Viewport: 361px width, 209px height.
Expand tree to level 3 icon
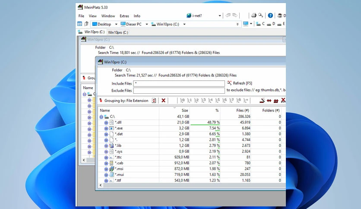coord(203,100)
